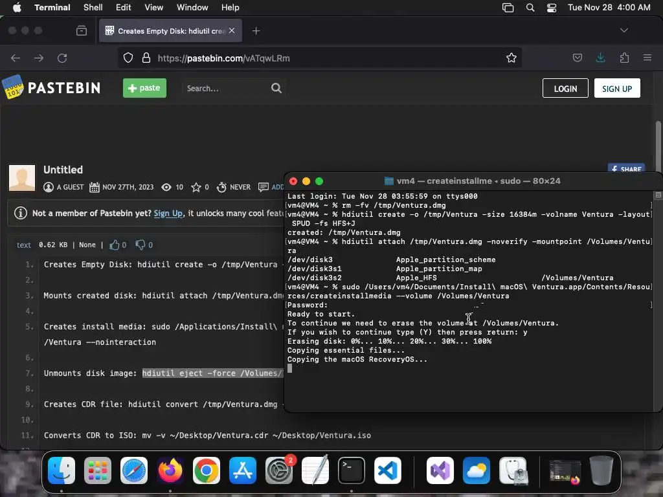This screenshot has height=497, width=663.
Task: Click the 'Unmounts disk image' line text
Action: tap(163, 373)
